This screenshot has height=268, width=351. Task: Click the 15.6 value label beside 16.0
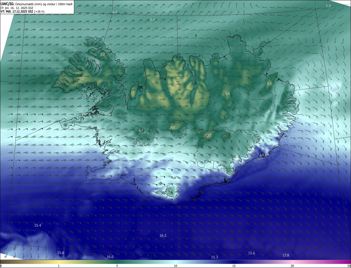click(61, 253)
